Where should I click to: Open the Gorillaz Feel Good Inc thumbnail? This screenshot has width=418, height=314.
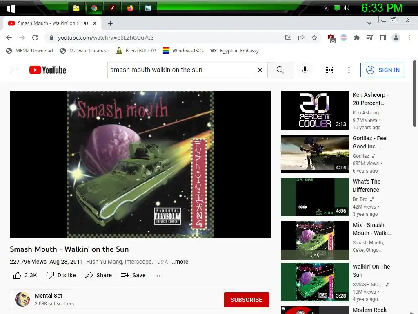(315, 154)
